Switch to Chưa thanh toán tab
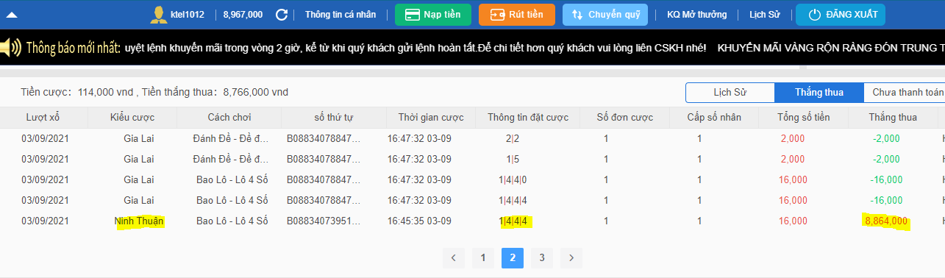945x278 pixels. pyautogui.click(x=905, y=93)
